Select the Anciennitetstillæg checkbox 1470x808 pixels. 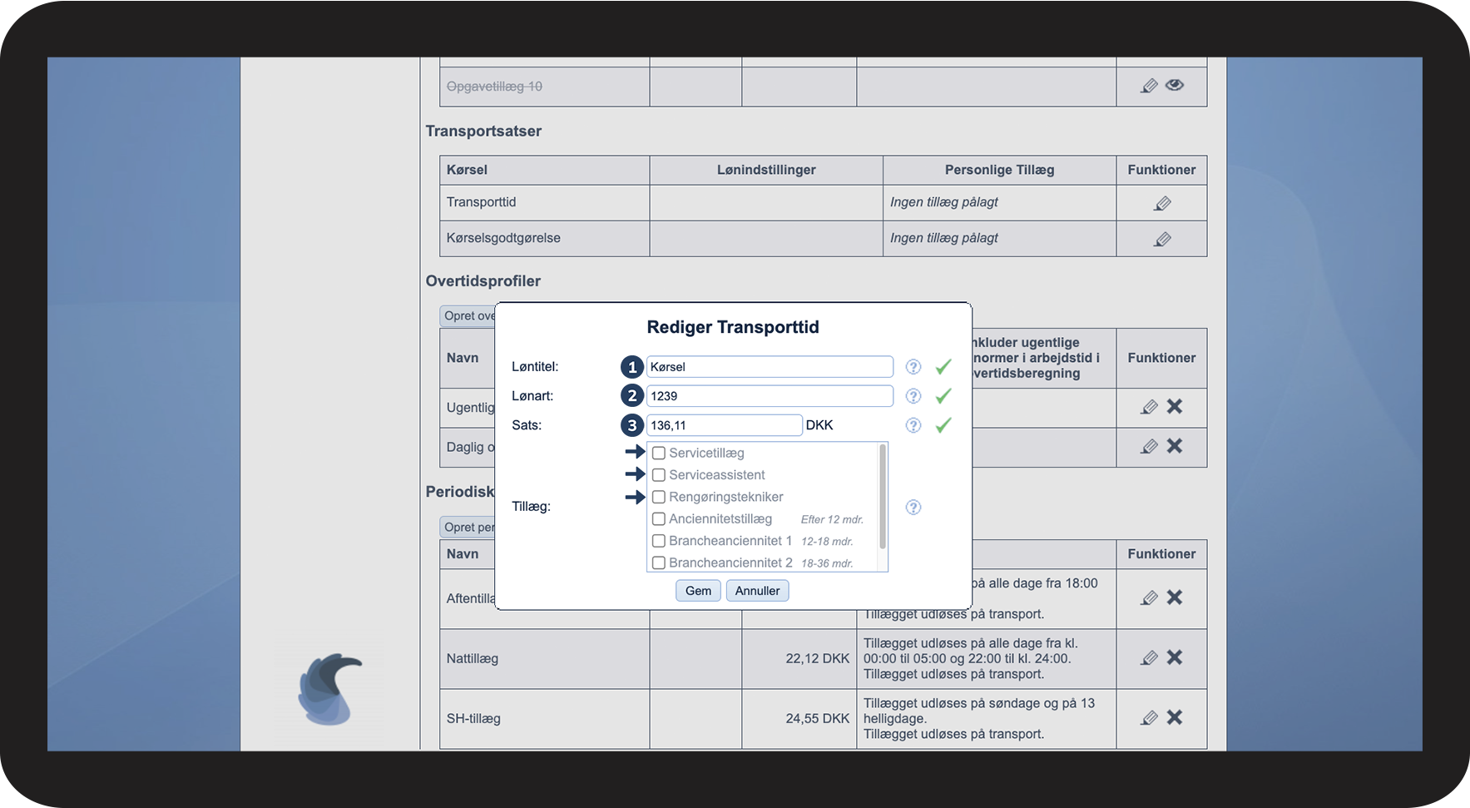click(x=659, y=519)
